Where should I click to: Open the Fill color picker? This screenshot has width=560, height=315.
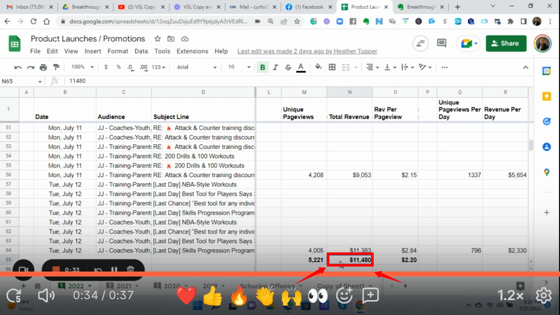318,67
